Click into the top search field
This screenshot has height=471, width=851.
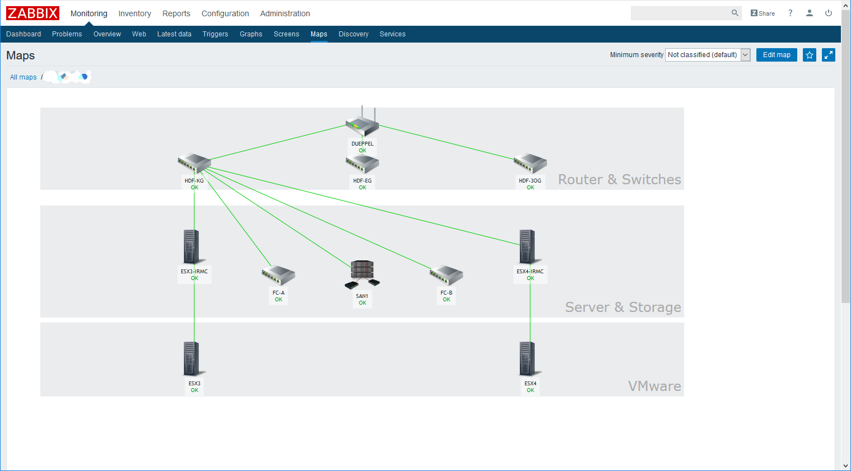coord(680,13)
